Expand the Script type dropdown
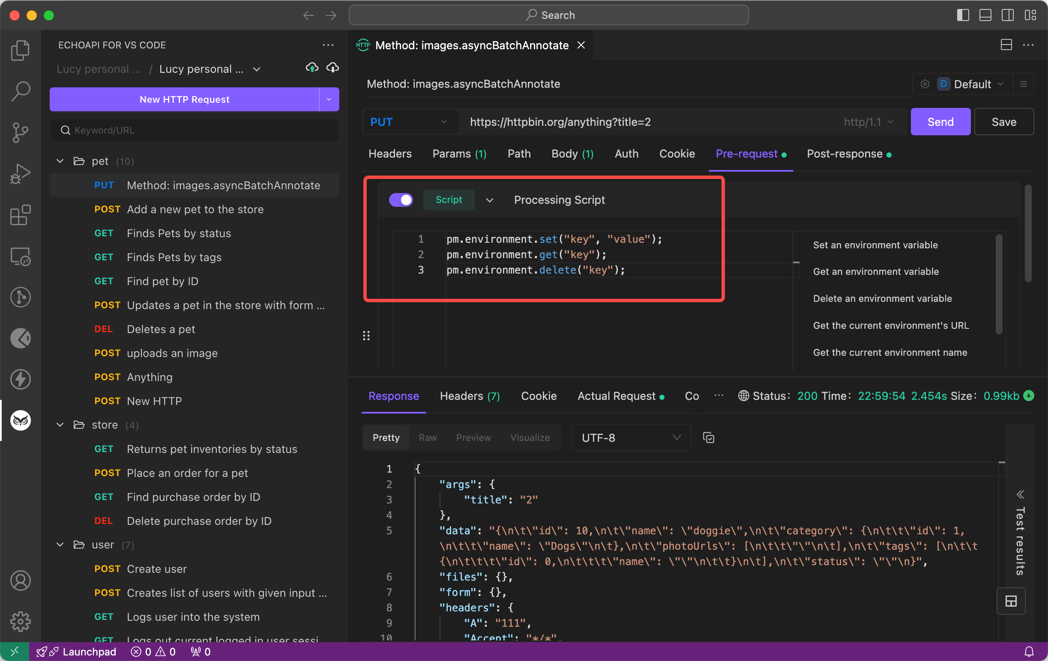The height and width of the screenshot is (661, 1048). click(x=490, y=200)
